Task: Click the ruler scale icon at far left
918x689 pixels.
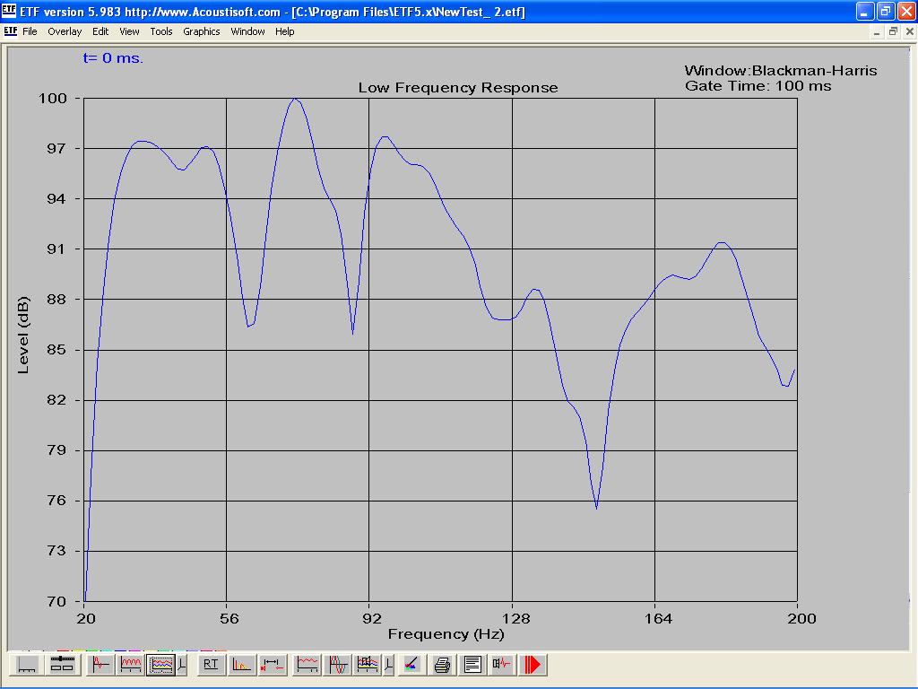Action: 28,665
